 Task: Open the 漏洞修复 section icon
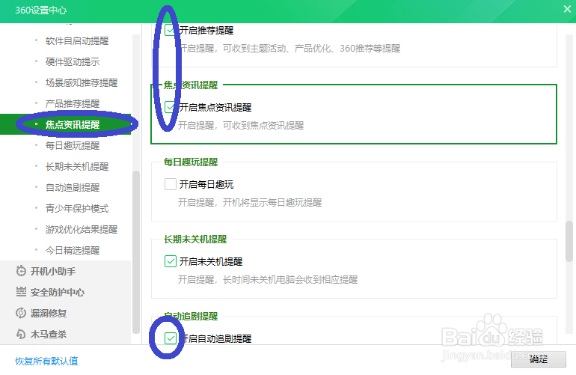pyautogui.click(x=21, y=313)
